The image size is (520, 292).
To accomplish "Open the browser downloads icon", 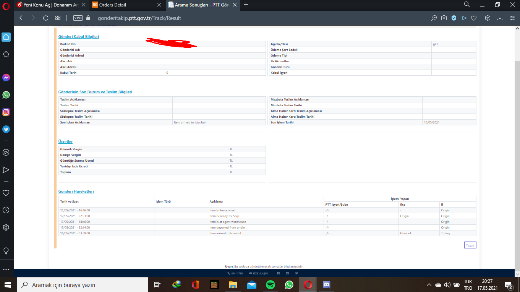I will click(x=500, y=18).
